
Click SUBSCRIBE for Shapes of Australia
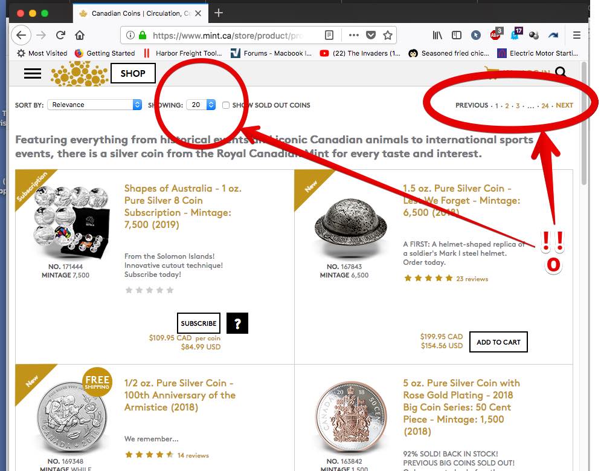tap(199, 323)
